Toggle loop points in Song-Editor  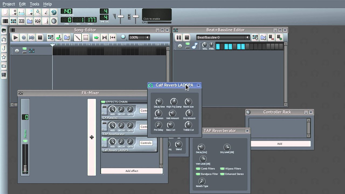tap(105, 37)
